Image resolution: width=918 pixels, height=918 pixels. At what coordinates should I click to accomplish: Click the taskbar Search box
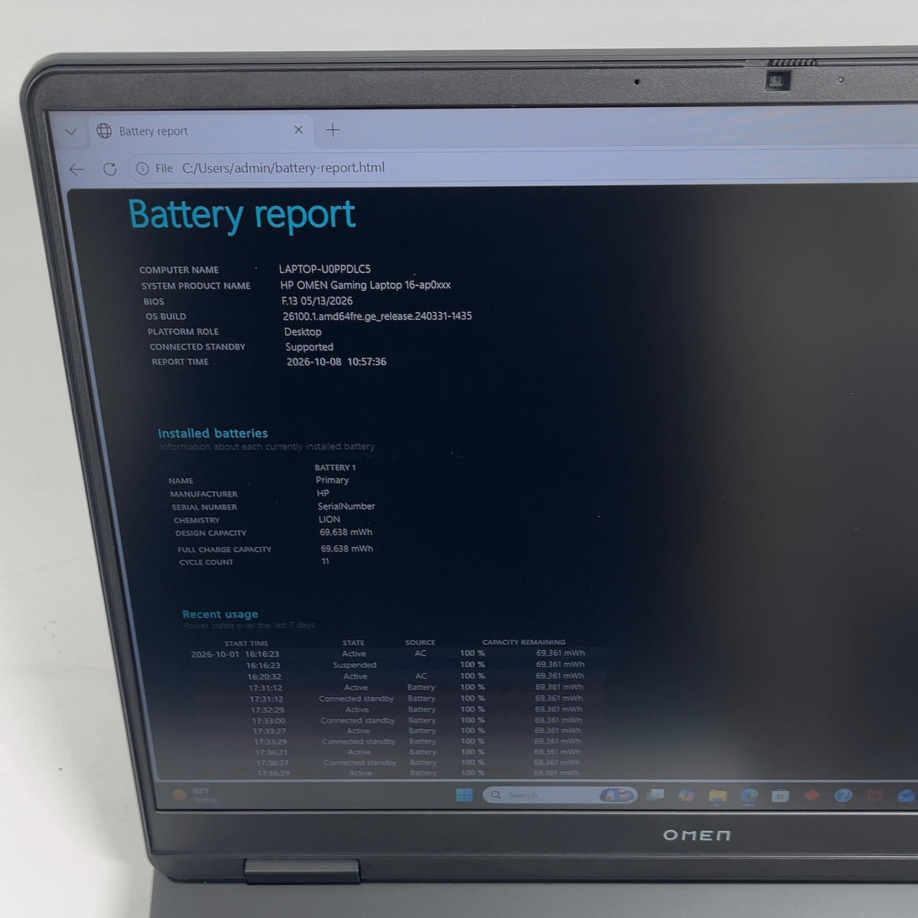[561, 795]
